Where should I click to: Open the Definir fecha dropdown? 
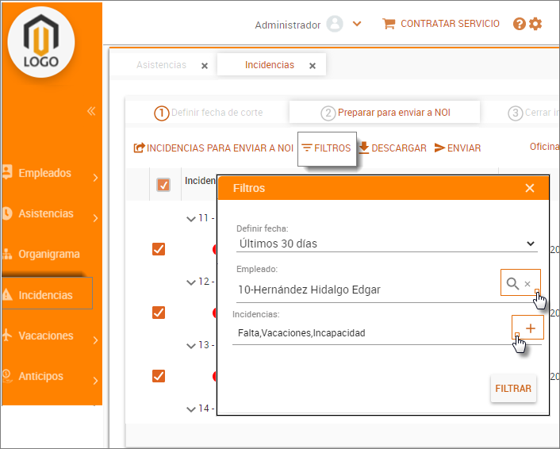pyautogui.click(x=387, y=244)
